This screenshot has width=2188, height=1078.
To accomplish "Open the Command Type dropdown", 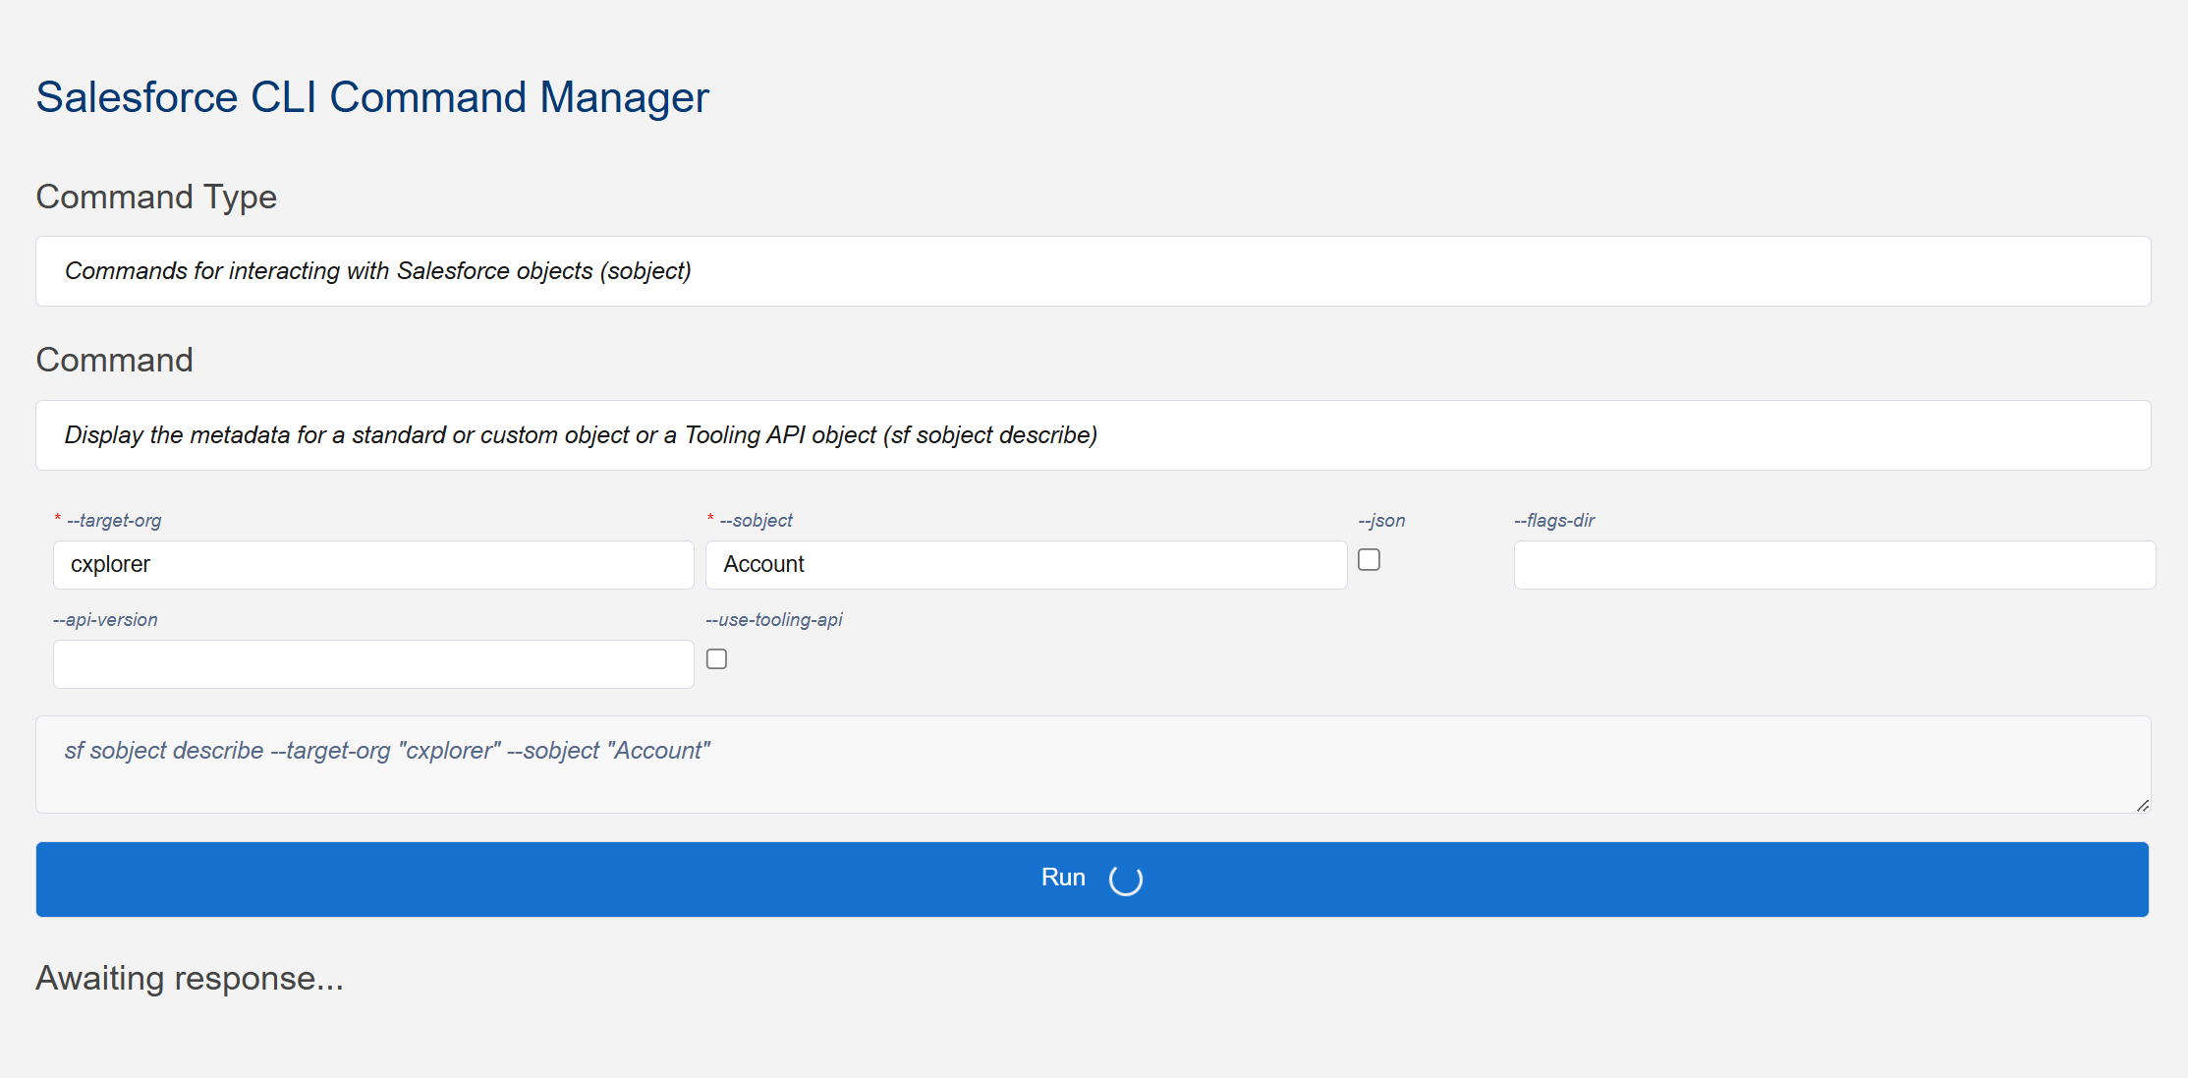I will point(1093,271).
